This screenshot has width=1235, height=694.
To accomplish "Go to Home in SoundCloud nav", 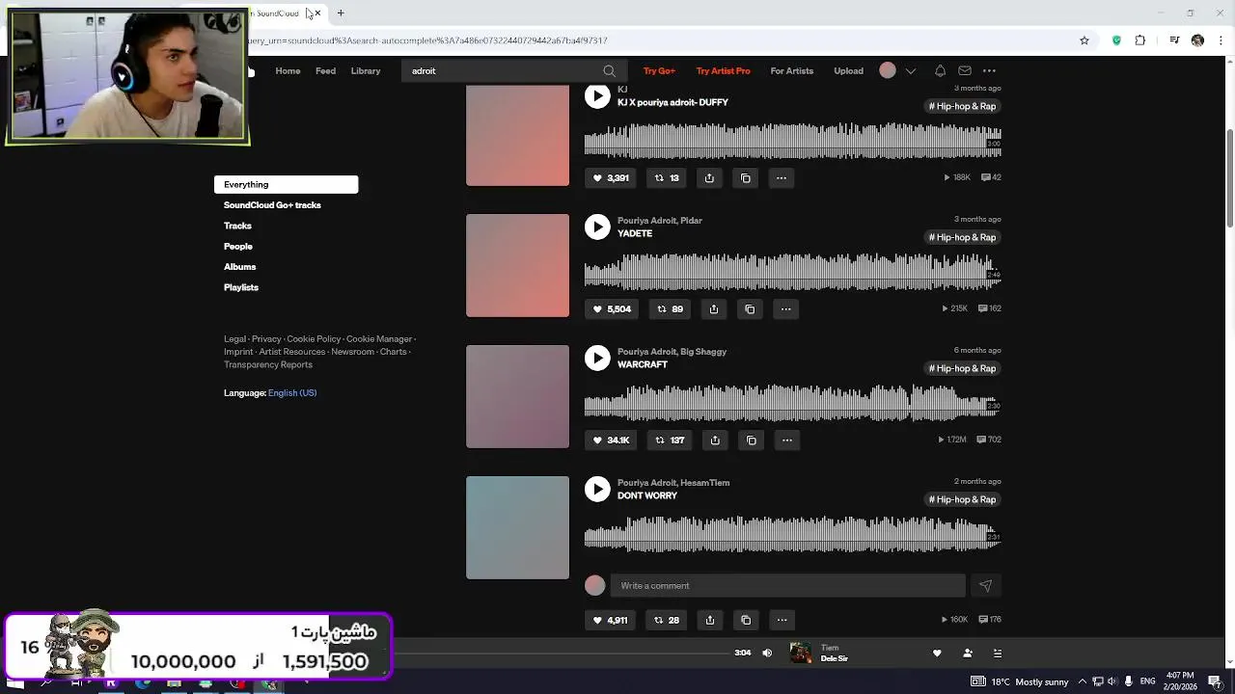I will pyautogui.click(x=288, y=70).
